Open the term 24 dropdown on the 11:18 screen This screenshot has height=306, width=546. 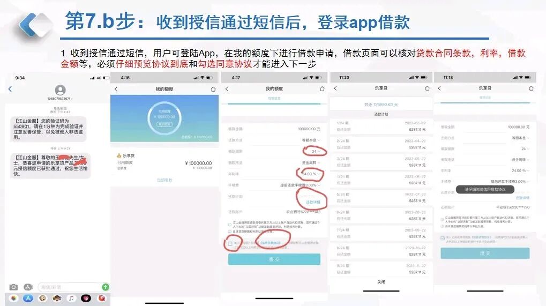click(x=525, y=148)
